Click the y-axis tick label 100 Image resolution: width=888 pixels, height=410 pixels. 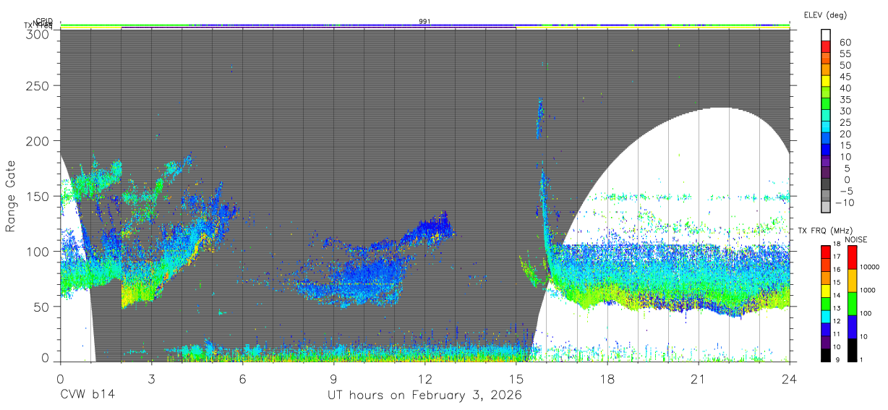tap(39, 251)
